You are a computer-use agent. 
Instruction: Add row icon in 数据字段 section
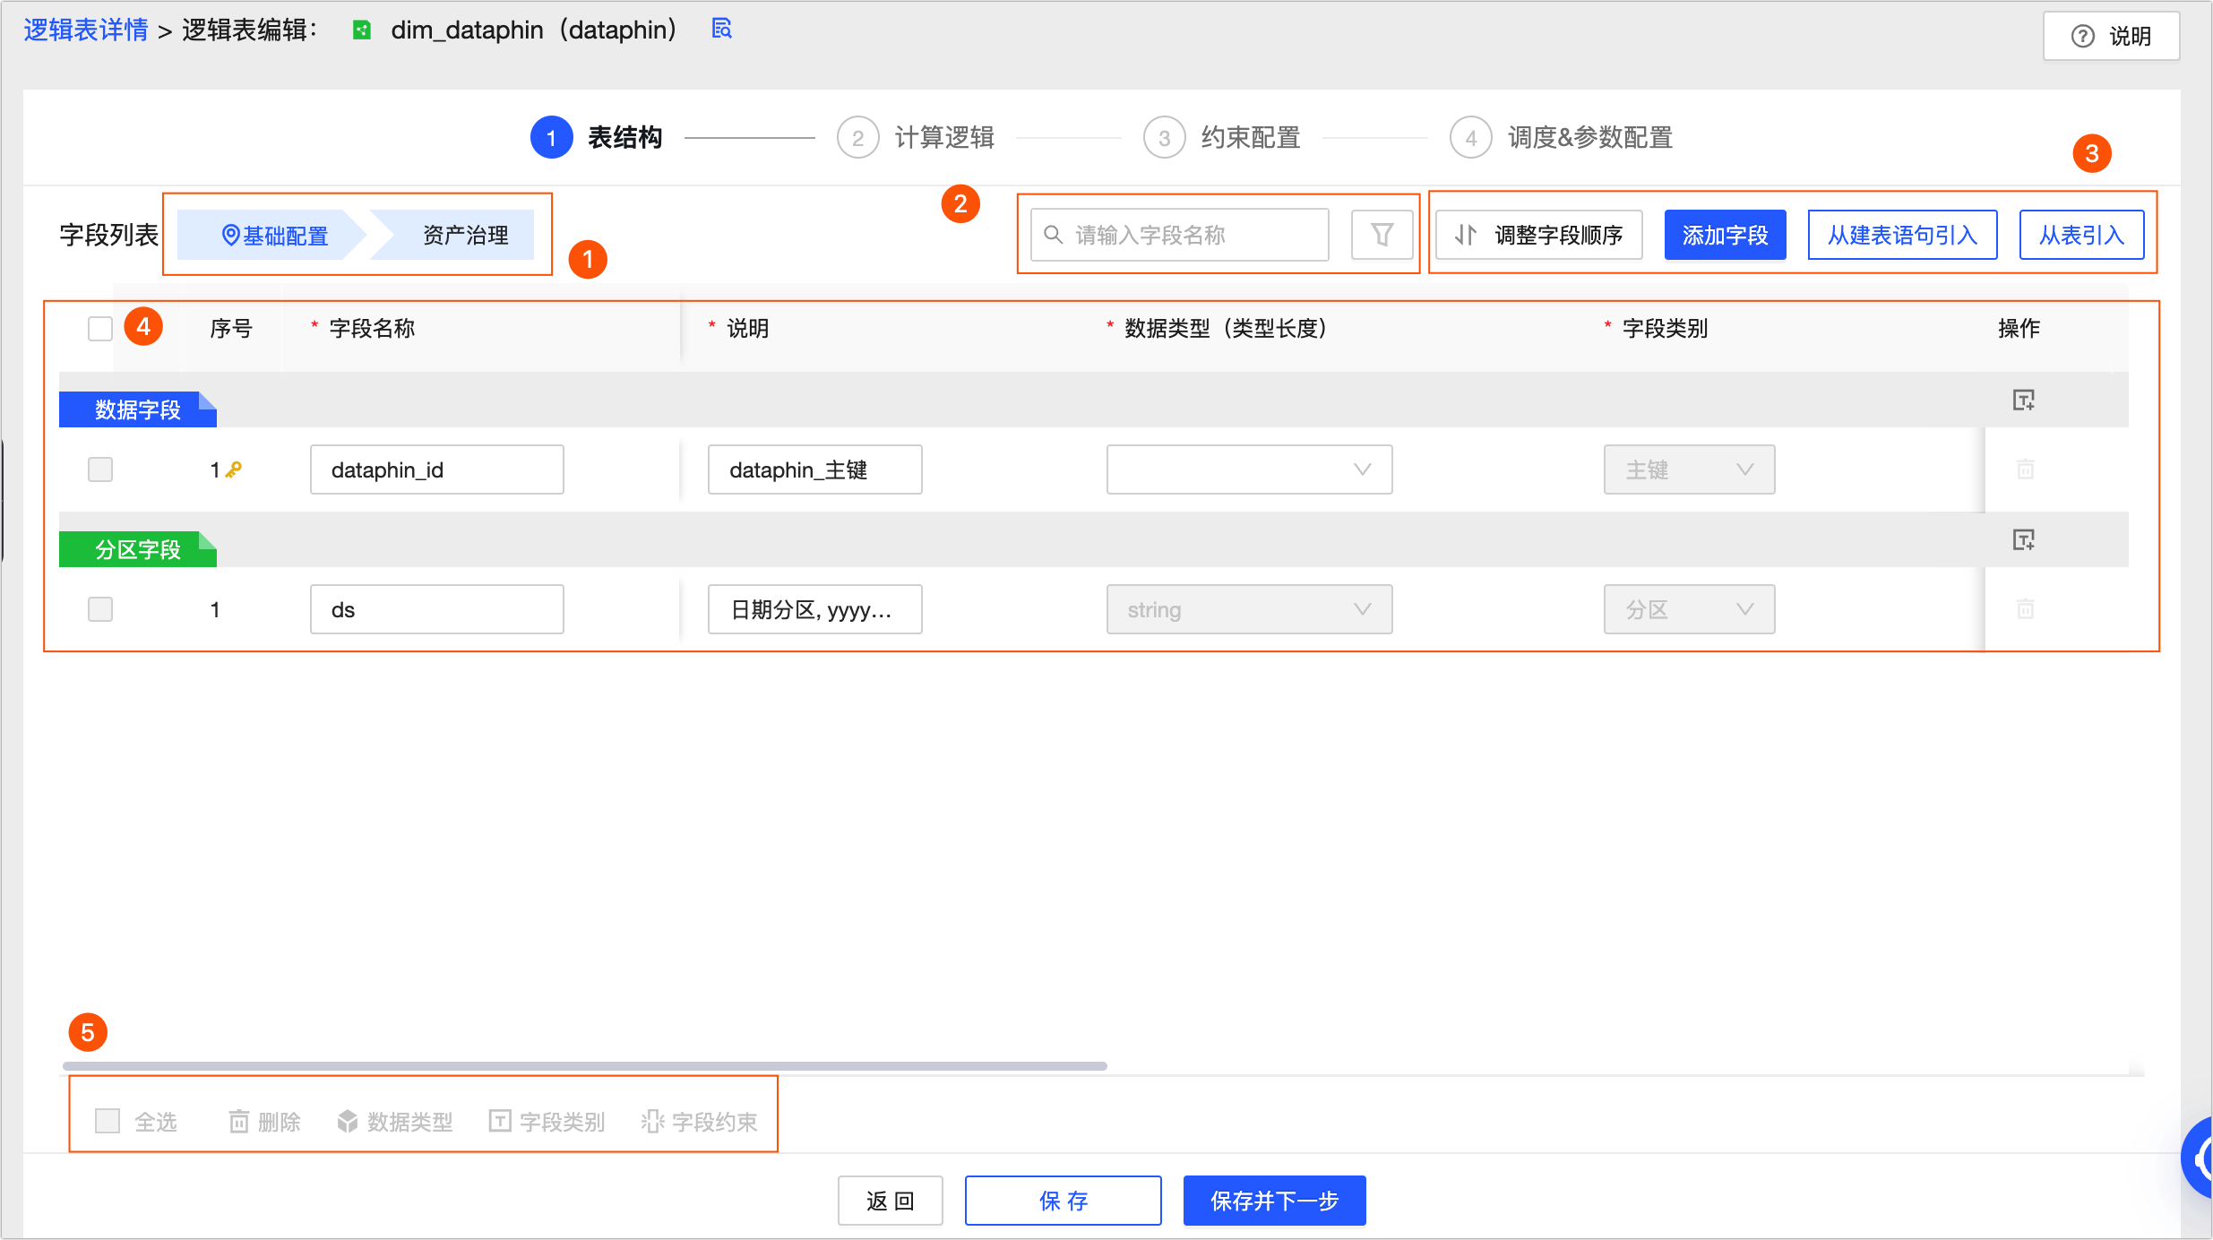coord(2023,400)
